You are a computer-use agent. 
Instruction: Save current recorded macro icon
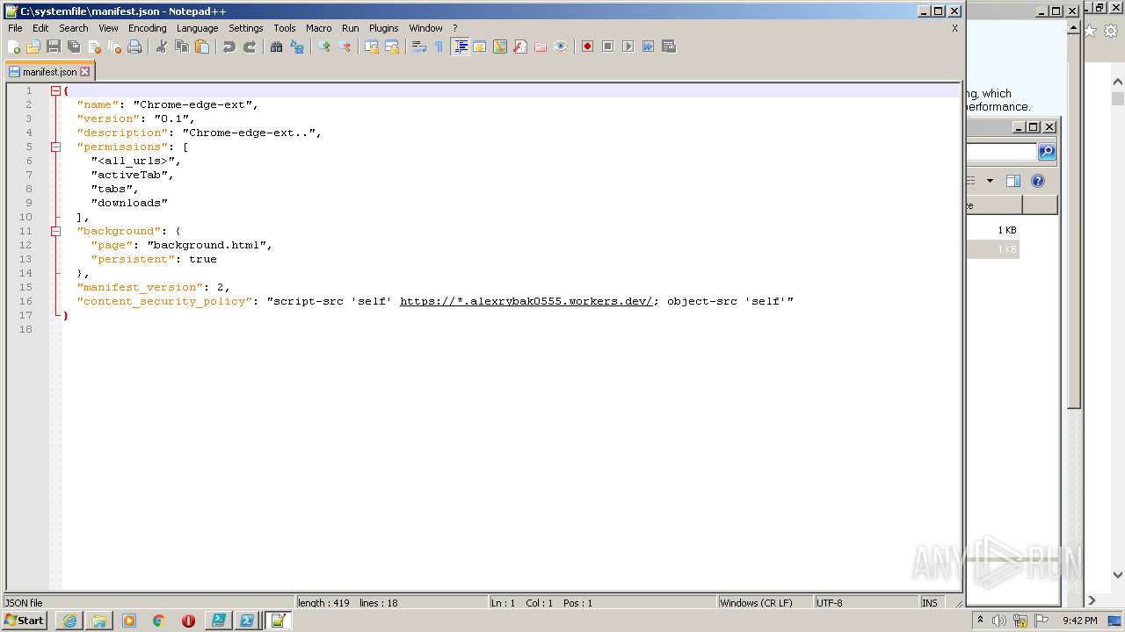click(668, 47)
